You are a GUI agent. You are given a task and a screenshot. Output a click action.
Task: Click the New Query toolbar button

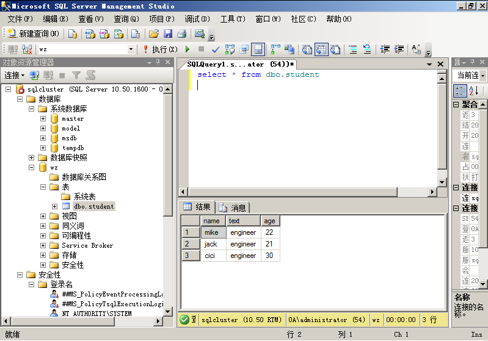[34, 34]
